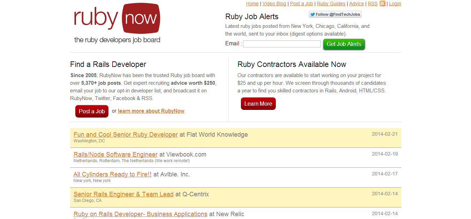Screen dimensions: 471x219
Task: Click the date 2014-02-17
Action: pos(385,174)
